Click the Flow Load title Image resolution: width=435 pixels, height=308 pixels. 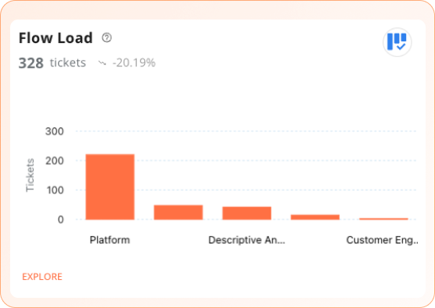pos(56,38)
